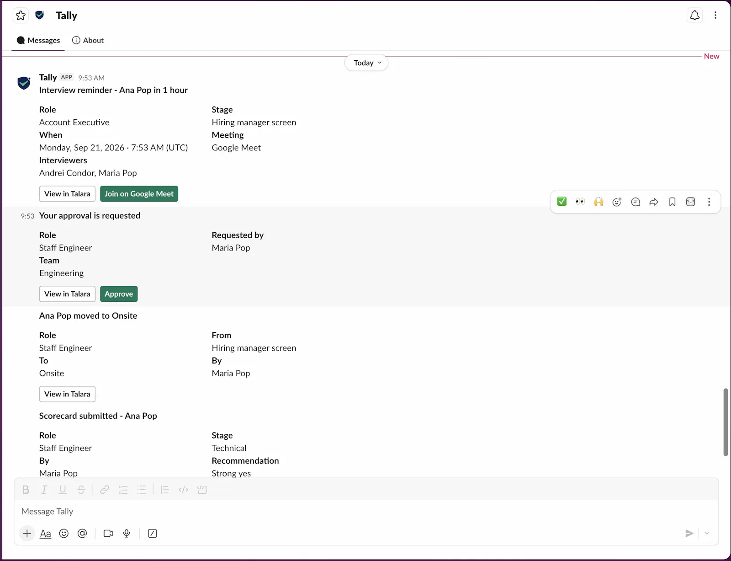This screenshot has height=561, width=731.
Task: Insert a code block
Action: tap(202, 490)
